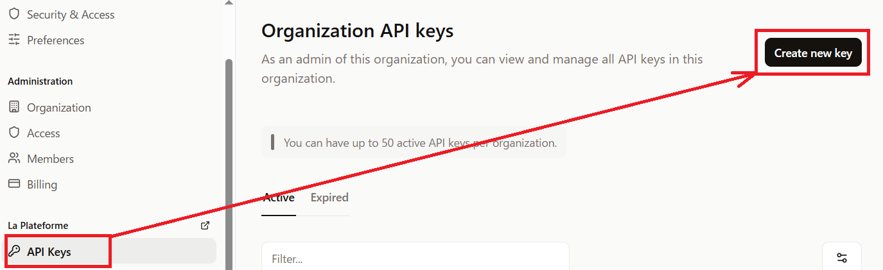Open the Access page label in sidebar
Screen dimensions: 883x270
click(x=44, y=133)
